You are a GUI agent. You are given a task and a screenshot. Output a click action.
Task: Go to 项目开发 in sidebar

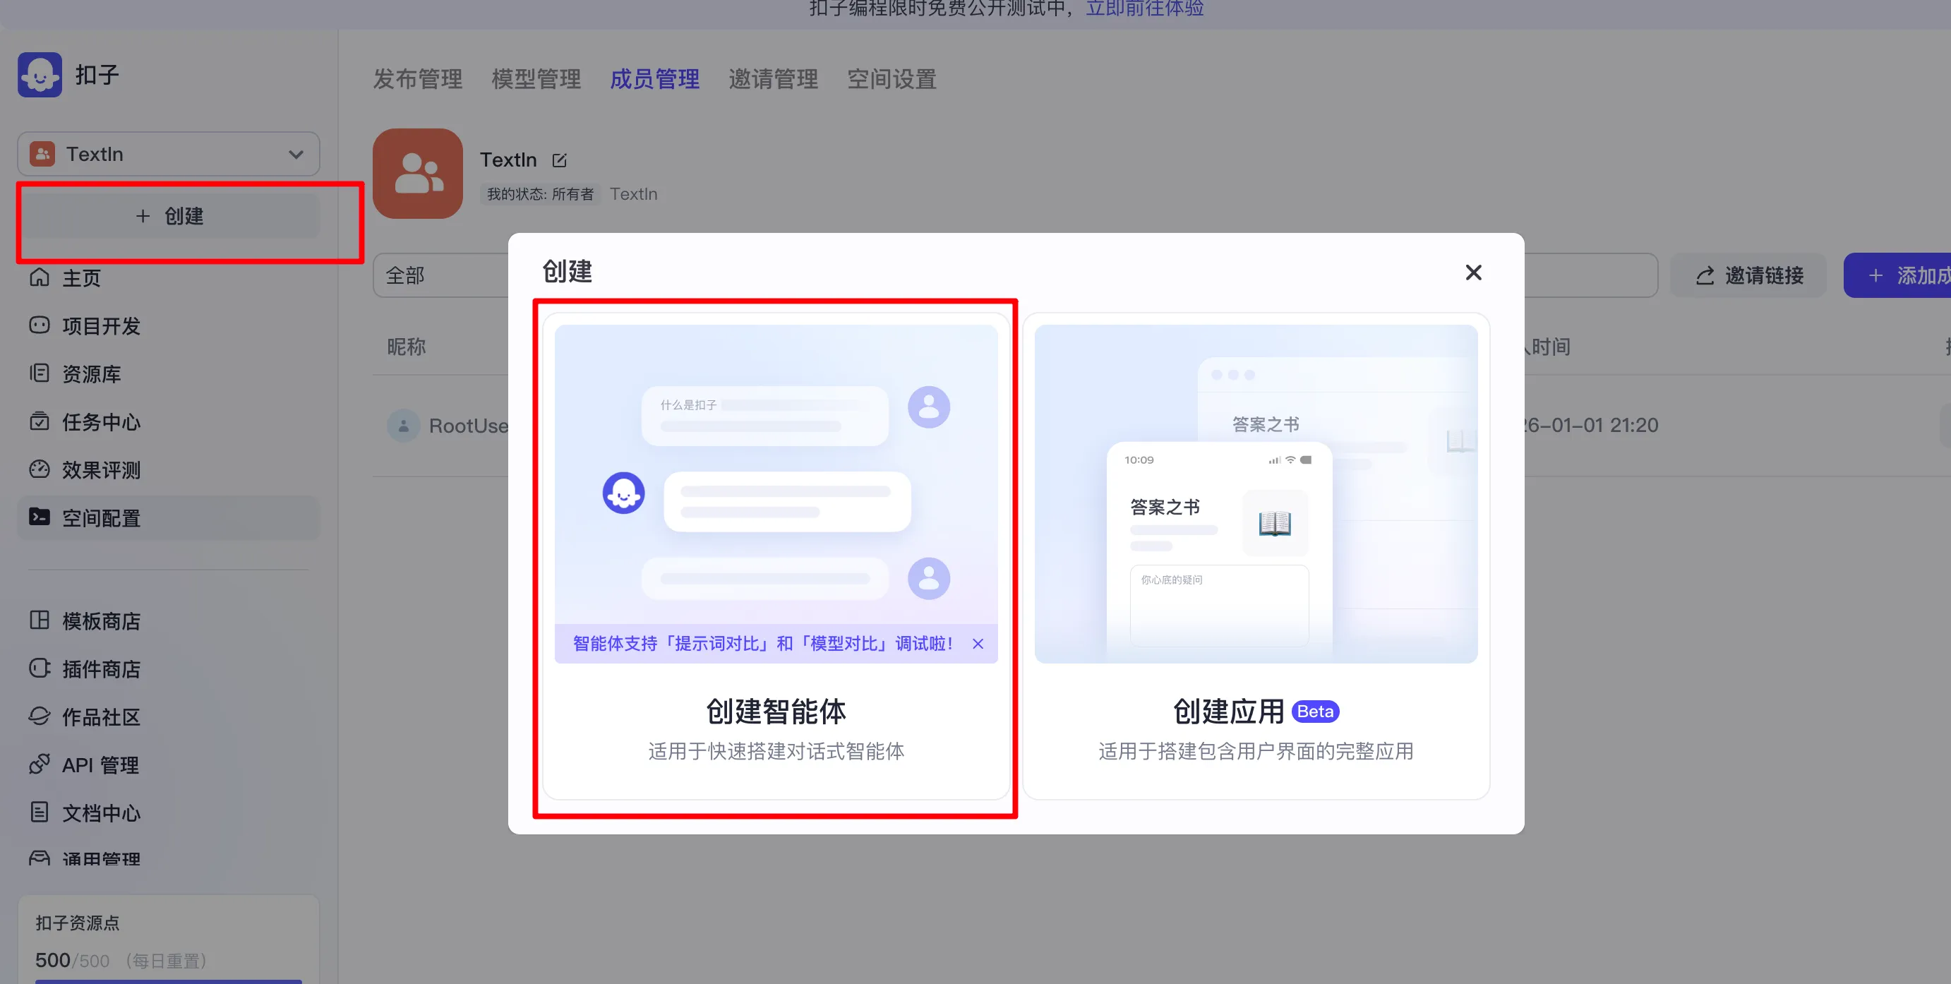[x=168, y=325]
